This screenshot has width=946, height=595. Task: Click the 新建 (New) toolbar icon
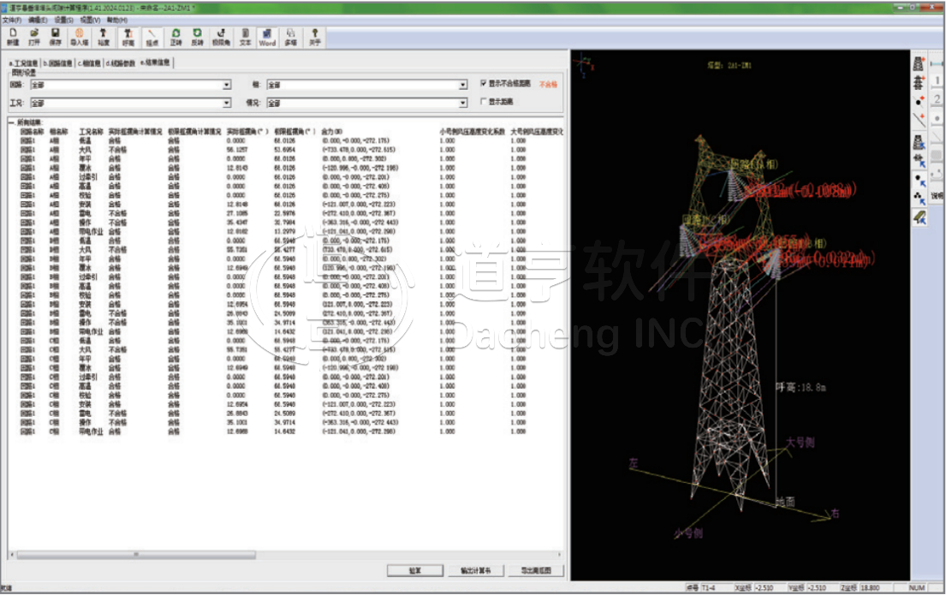click(x=12, y=36)
